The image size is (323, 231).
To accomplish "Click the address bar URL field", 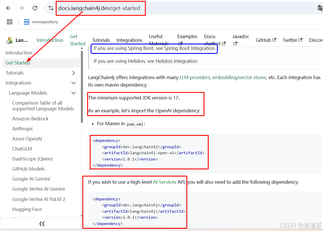I will 99,8.
